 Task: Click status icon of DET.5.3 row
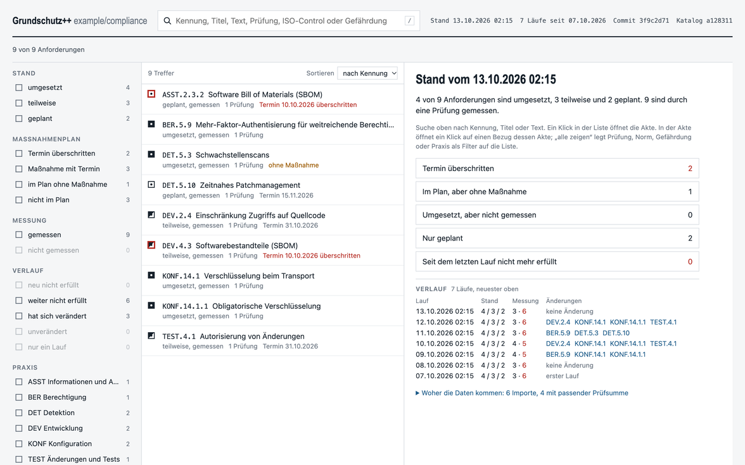[151, 154]
